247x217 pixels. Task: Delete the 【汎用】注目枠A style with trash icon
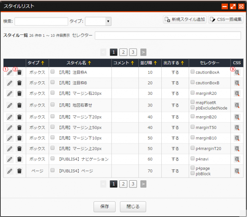click(19, 73)
